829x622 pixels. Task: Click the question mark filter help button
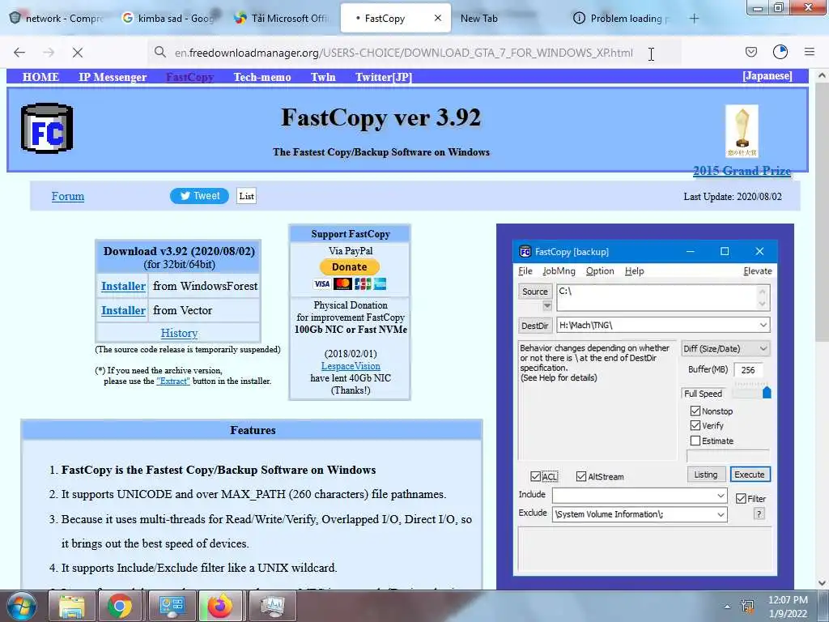point(759,513)
